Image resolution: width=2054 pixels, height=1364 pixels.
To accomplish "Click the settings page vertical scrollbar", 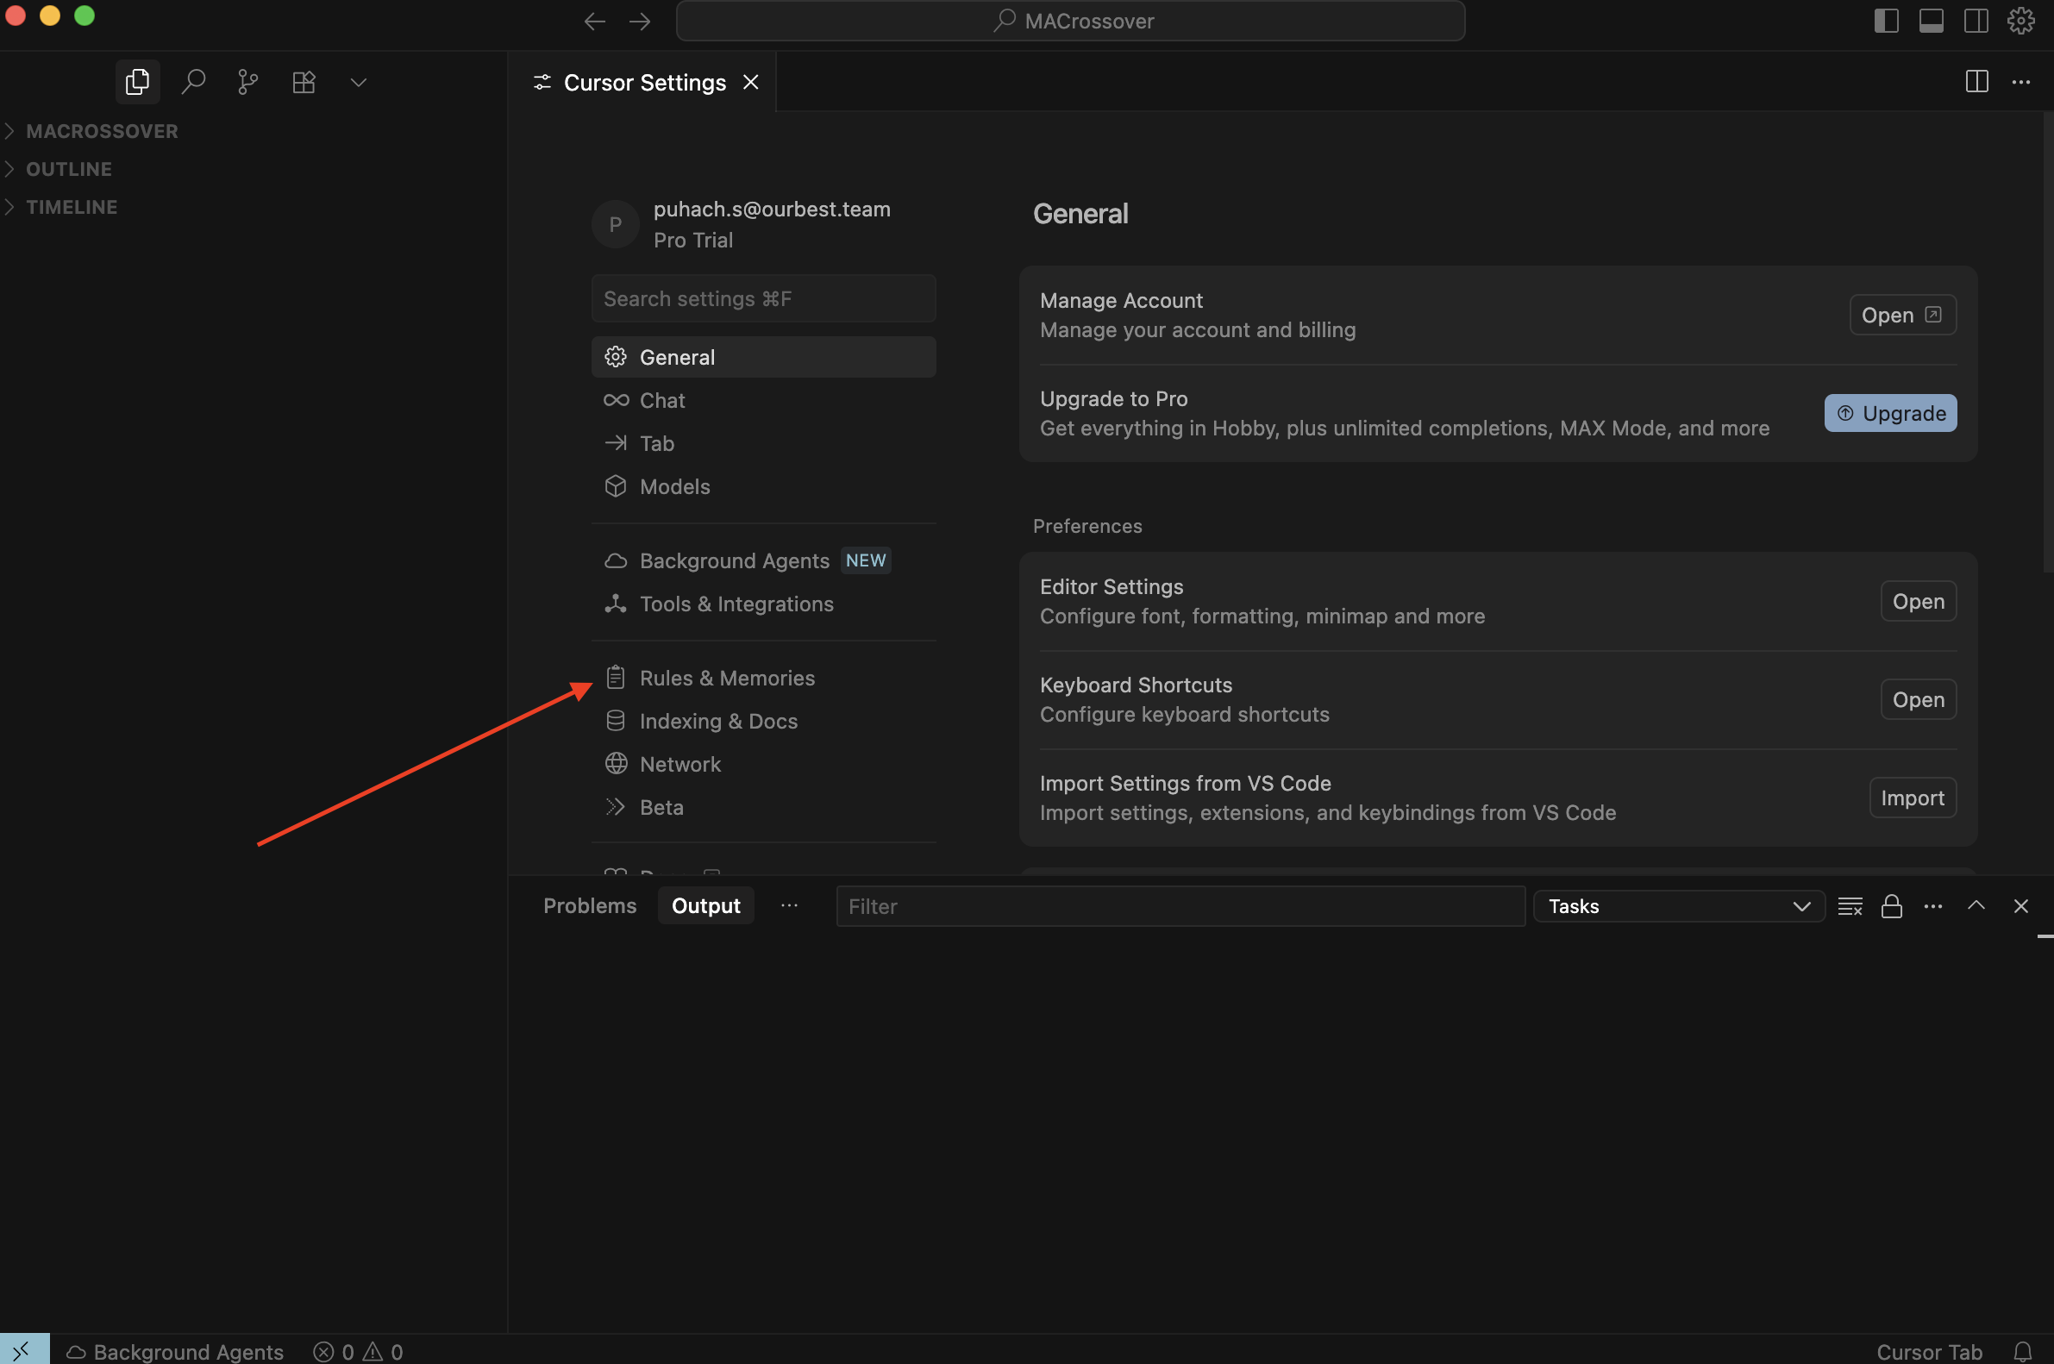I will coord(2048,348).
